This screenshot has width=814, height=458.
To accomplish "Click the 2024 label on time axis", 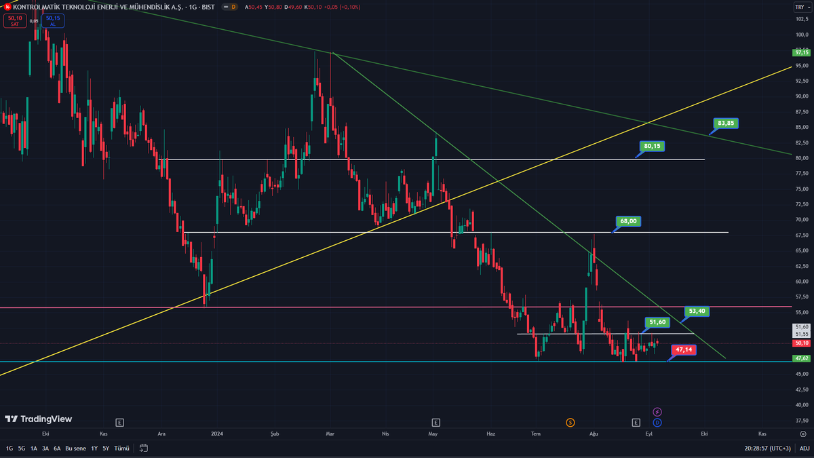I will [217, 433].
